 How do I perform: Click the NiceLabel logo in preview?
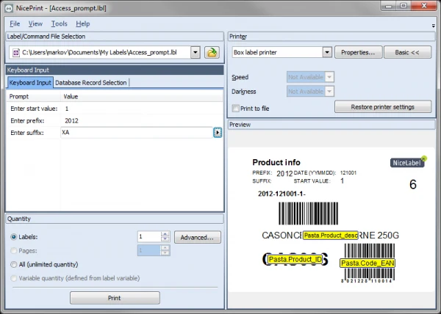point(409,162)
